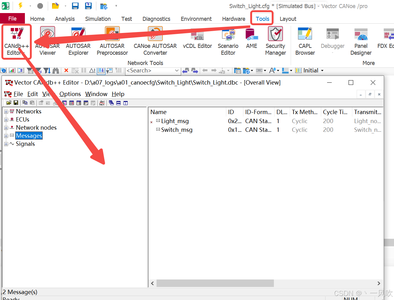
Task: Open Security Manager
Action: 275,41
